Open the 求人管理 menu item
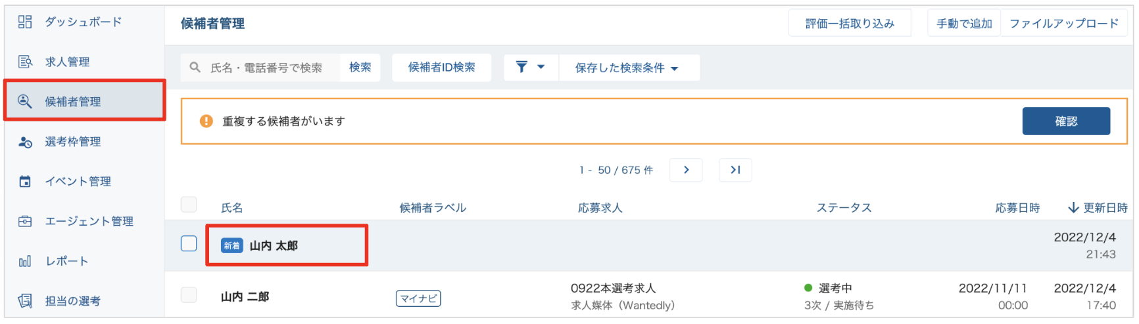The height and width of the screenshot is (324, 1139). pyautogui.click(x=67, y=62)
